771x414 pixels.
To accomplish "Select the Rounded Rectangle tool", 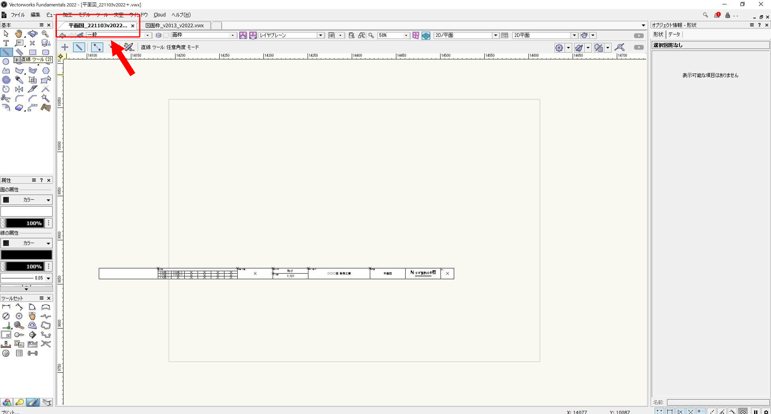I will point(45,52).
